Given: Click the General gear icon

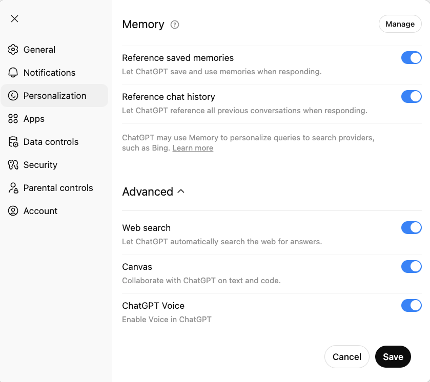Looking at the screenshot, I should tap(13, 50).
